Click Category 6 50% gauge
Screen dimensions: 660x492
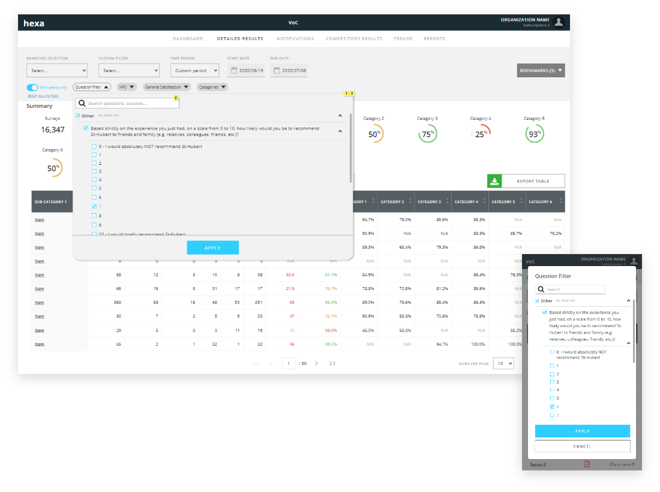[53, 168]
